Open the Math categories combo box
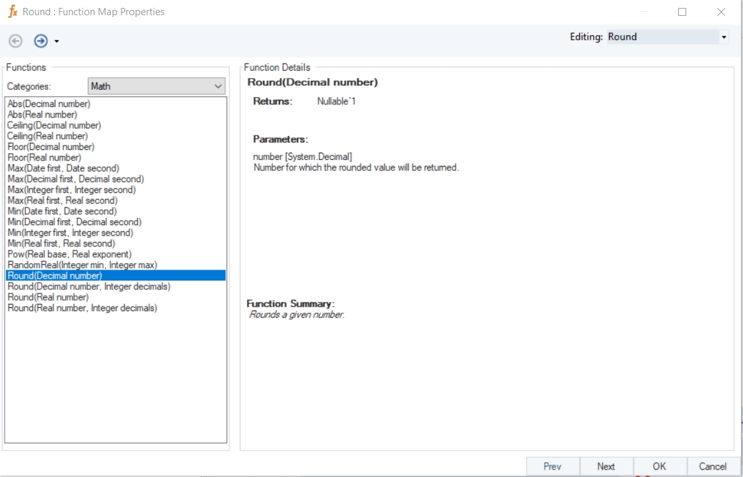 click(x=157, y=87)
